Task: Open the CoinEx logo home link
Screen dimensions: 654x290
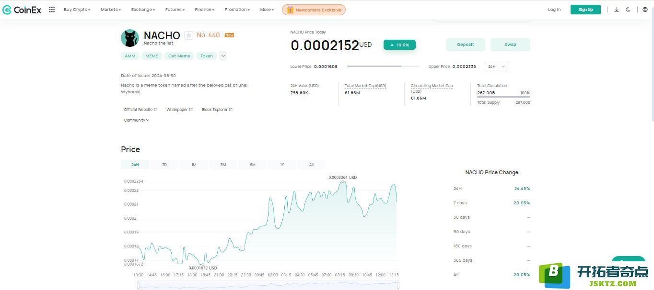Action: click(22, 10)
